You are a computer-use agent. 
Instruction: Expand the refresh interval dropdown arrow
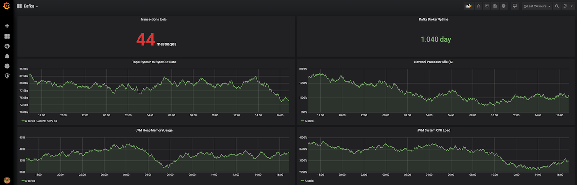pos(571,6)
